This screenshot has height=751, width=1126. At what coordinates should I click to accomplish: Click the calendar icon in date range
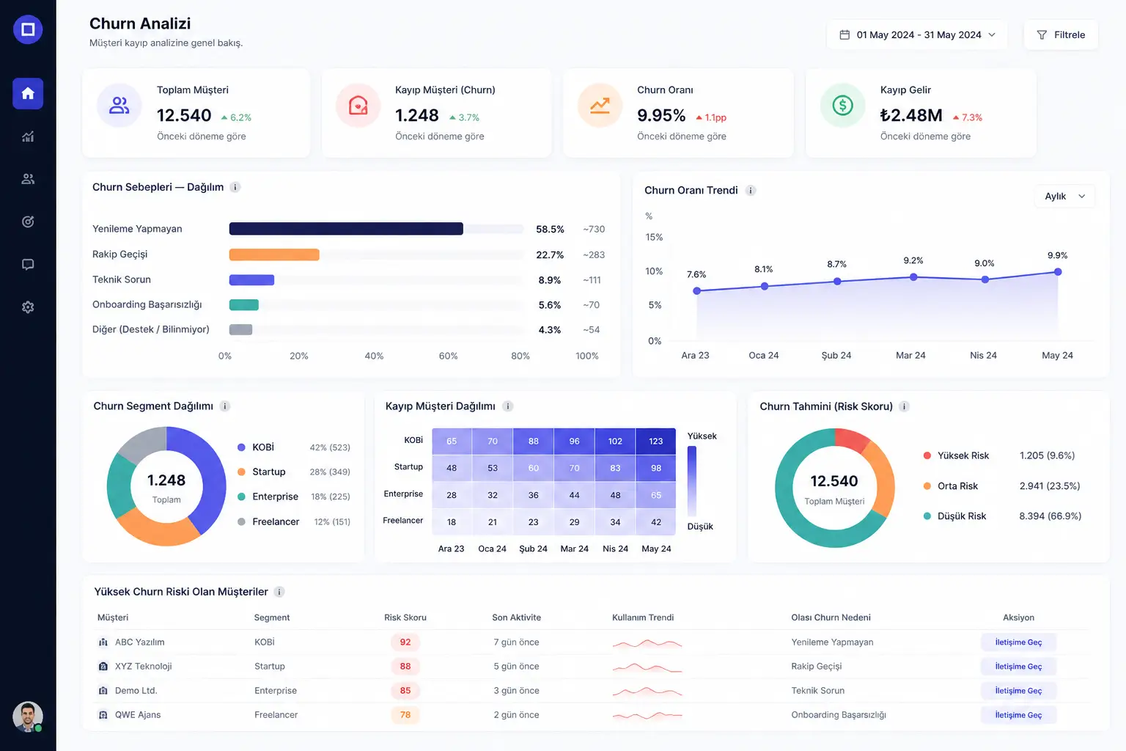[844, 34]
